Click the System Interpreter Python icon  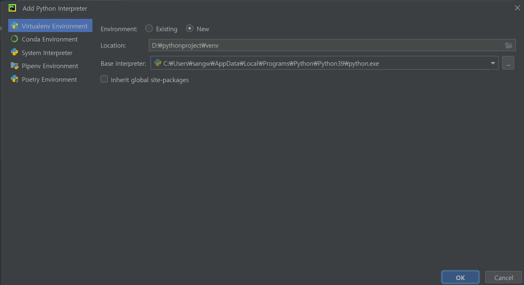tap(14, 52)
